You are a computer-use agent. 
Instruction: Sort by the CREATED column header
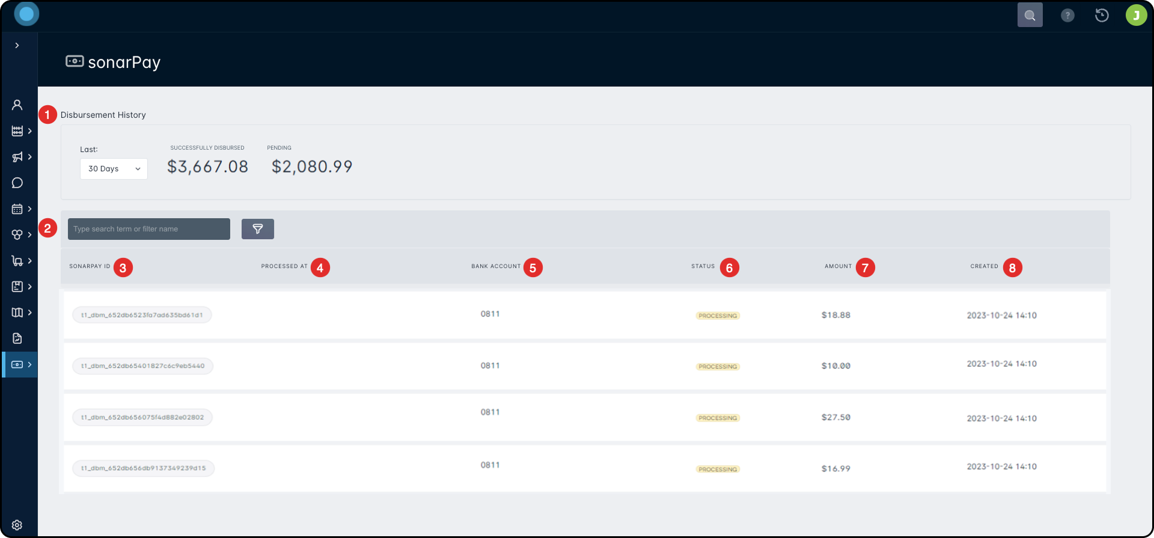[x=984, y=266]
